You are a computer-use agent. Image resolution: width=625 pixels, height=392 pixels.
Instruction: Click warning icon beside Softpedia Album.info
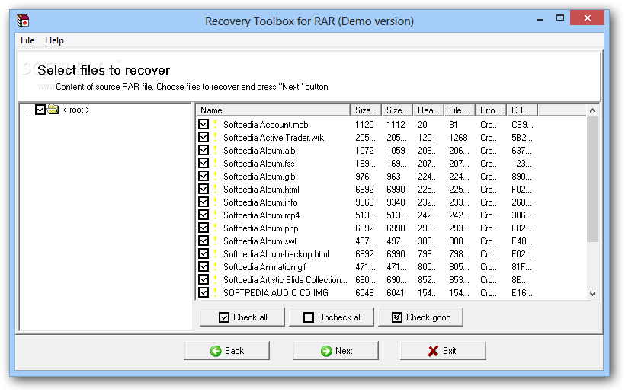(x=216, y=202)
